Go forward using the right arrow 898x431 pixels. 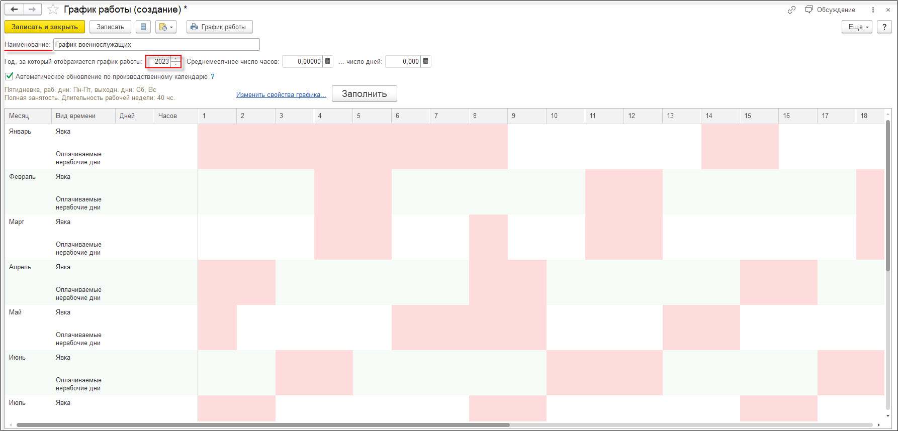click(x=32, y=9)
